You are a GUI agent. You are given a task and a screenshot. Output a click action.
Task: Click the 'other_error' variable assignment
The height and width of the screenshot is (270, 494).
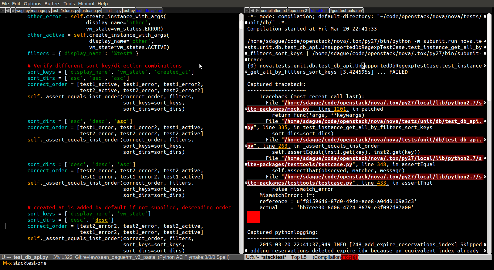pyautogui.click(x=44, y=17)
